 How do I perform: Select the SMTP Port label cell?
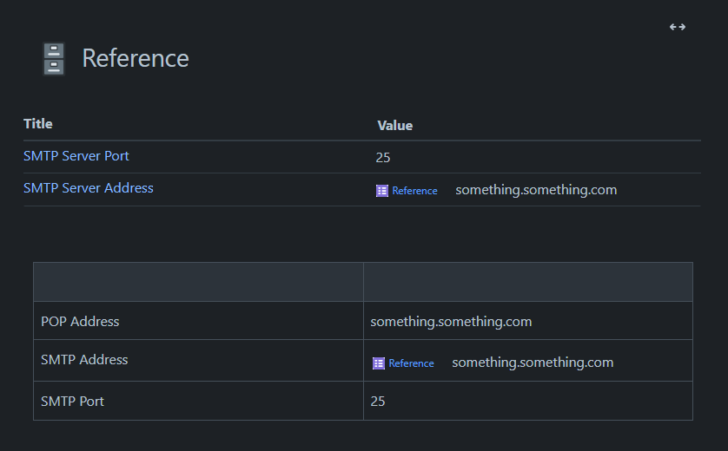tap(72, 402)
